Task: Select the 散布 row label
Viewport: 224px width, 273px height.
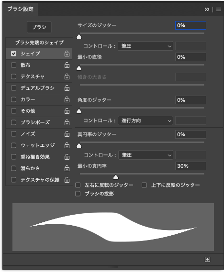Action: tap(25, 65)
